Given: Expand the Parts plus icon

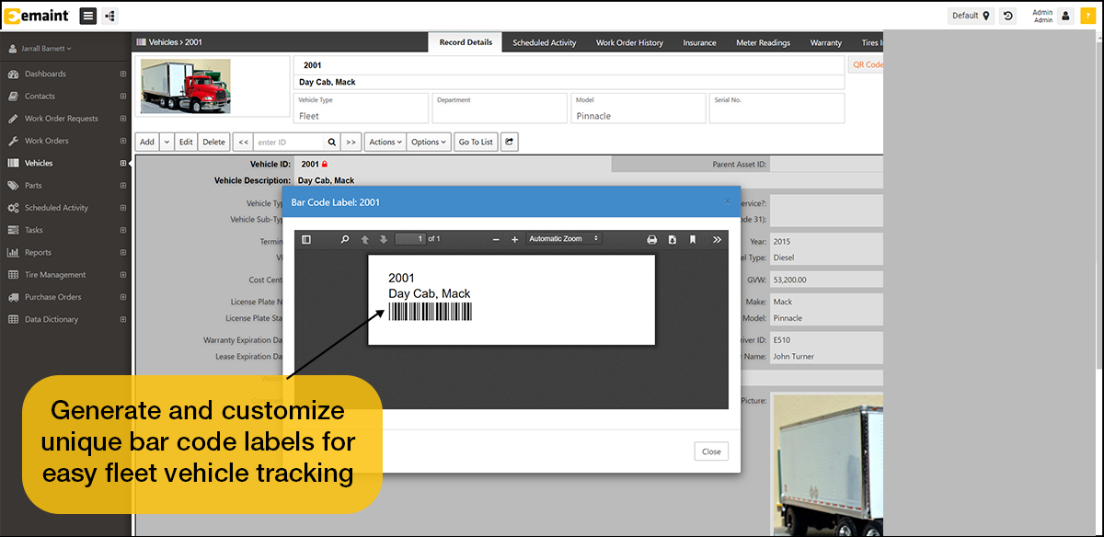Looking at the screenshot, I should (122, 186).
